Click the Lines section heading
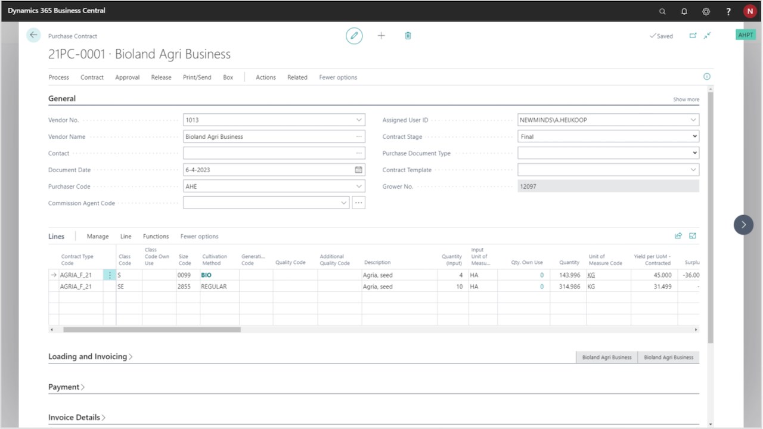763x429 pixels. (56, 237)
